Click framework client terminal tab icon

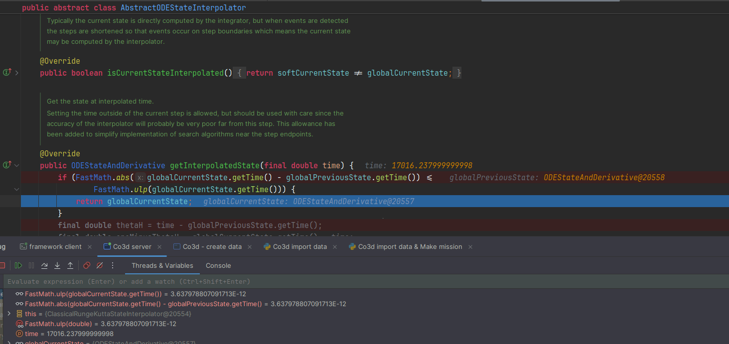pyautogui.click(x=23, y=246)
